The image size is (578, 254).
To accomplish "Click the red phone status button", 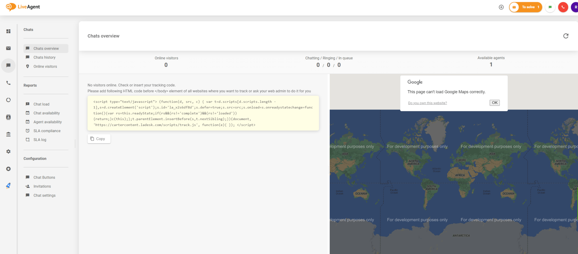I will pyautogui.click(x=563, y=7).
